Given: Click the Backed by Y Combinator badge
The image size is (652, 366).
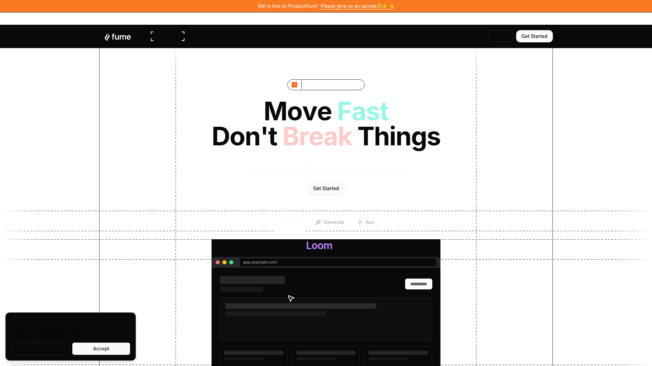Looking at the screenshot, I should [326, 85].
